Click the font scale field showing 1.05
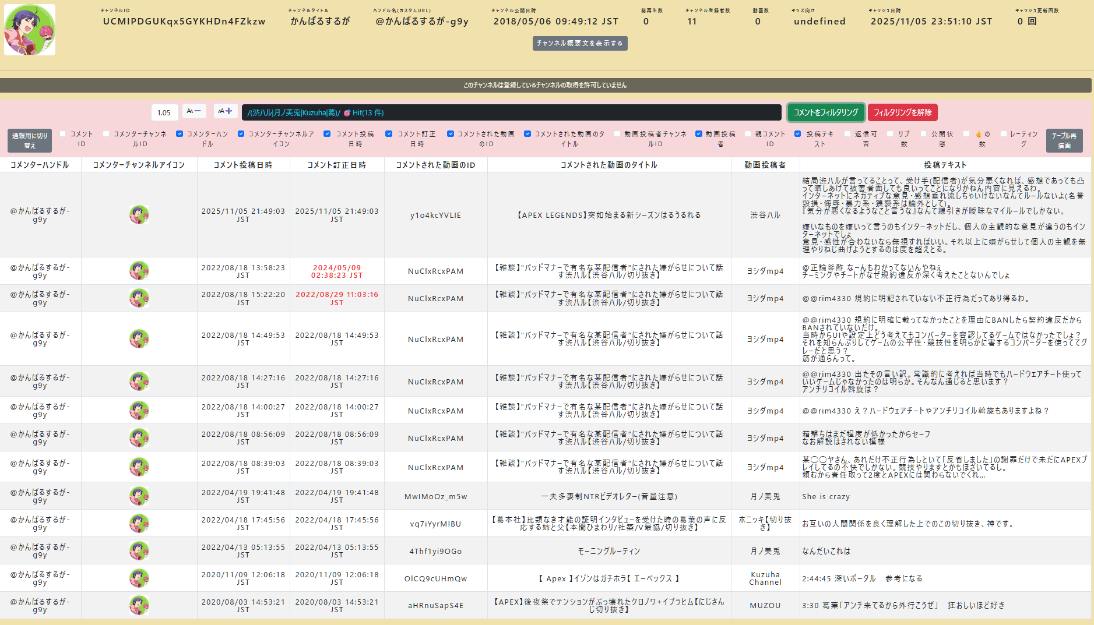 coord(164,112)
